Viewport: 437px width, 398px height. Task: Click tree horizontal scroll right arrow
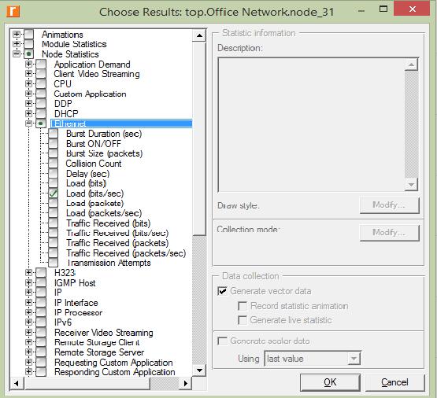pyautogui.click(x=186, y=383)
